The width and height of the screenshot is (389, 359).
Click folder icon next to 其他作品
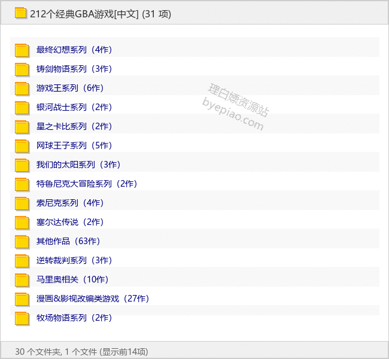(22, 242)
